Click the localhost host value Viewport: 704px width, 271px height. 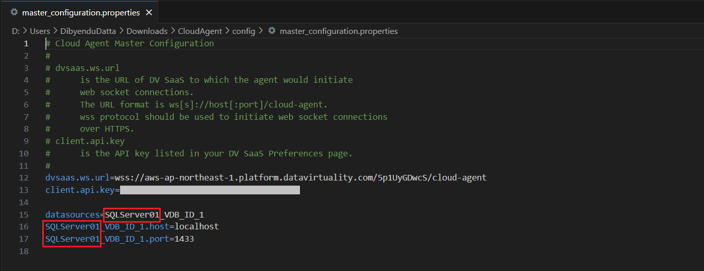point(197,227)
